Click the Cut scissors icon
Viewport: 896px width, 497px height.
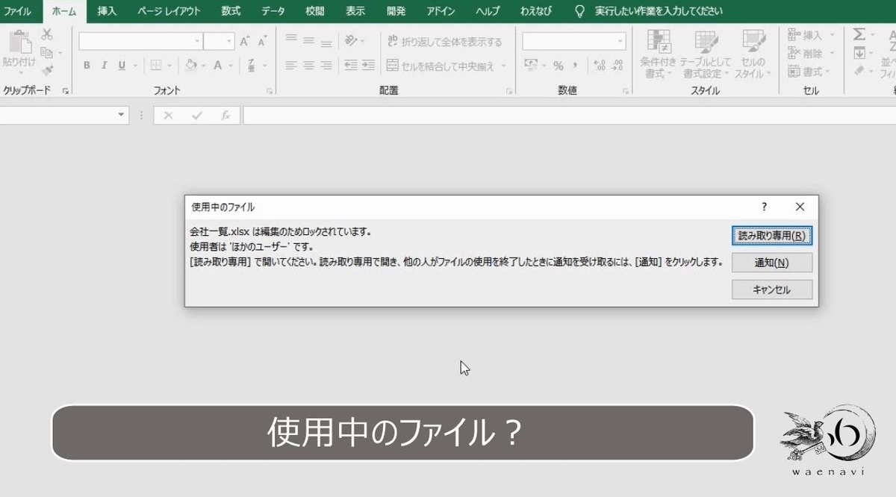[x=46, y=34]
